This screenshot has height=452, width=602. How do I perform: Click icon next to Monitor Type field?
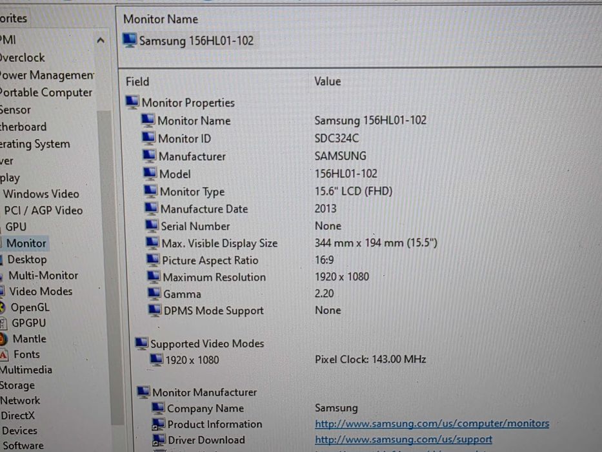[x=150, y=191]
